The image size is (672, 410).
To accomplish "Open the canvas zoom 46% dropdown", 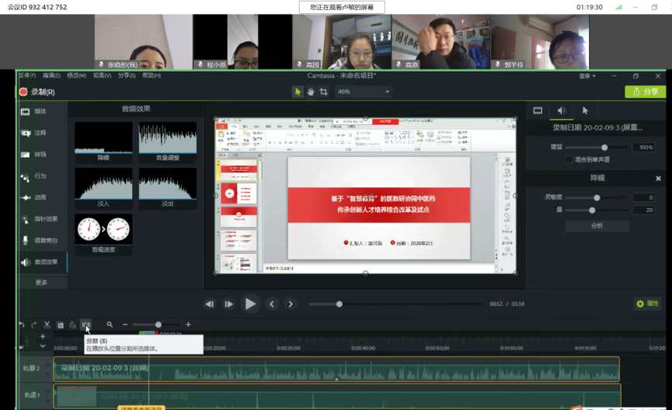I will pos(364,92).
